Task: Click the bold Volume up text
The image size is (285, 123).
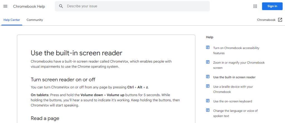Action: pyautogui.click(x=116, y=95)
